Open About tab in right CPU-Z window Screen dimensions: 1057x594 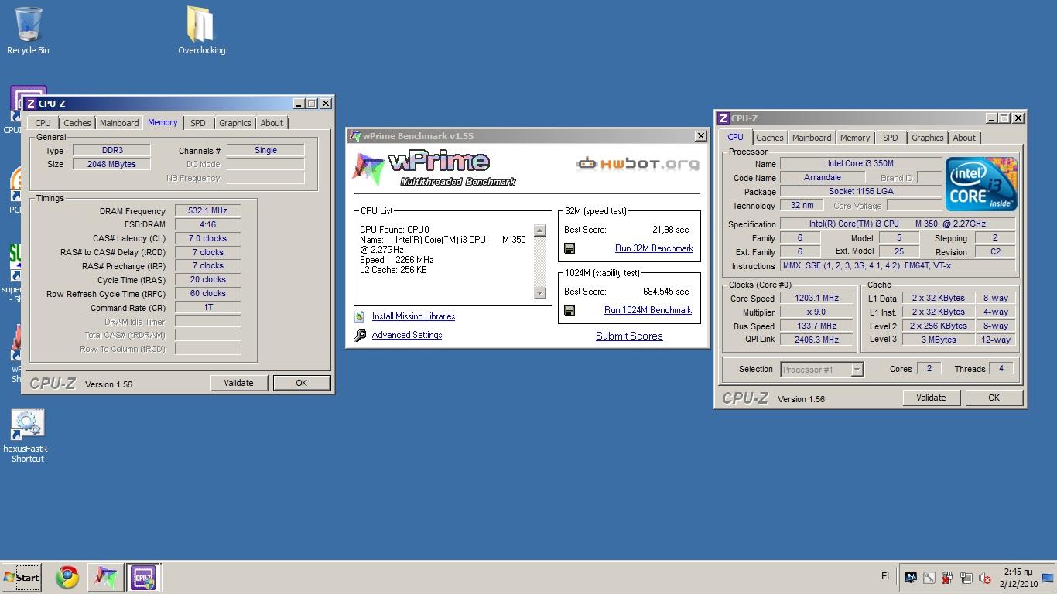964,138
